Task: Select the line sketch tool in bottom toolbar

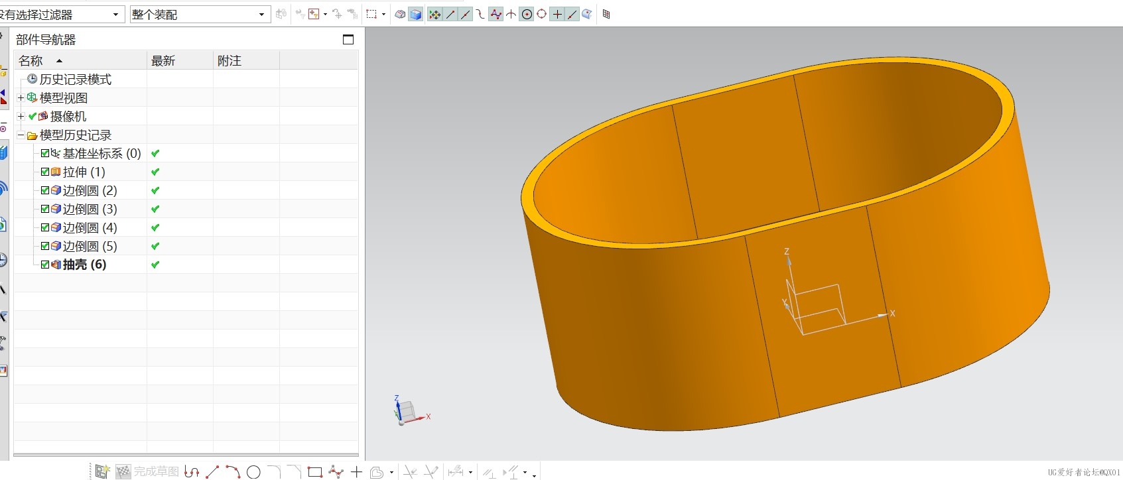Action: pos(212,472)
